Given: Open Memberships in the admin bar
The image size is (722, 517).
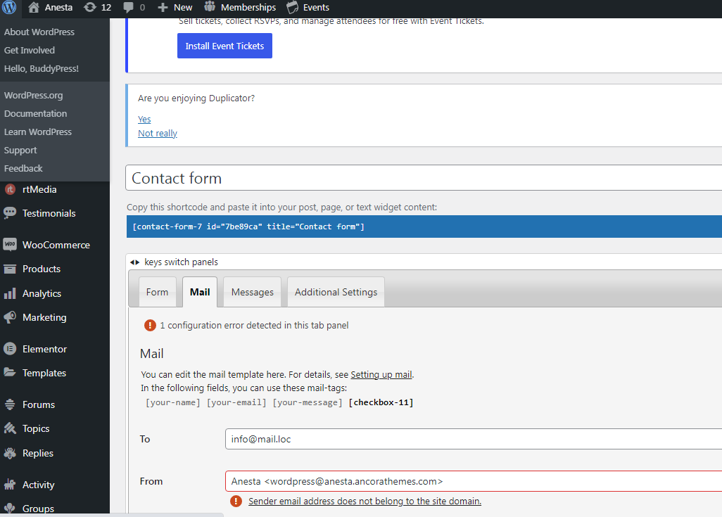Looking at the screenshot, I should point(248,7).
